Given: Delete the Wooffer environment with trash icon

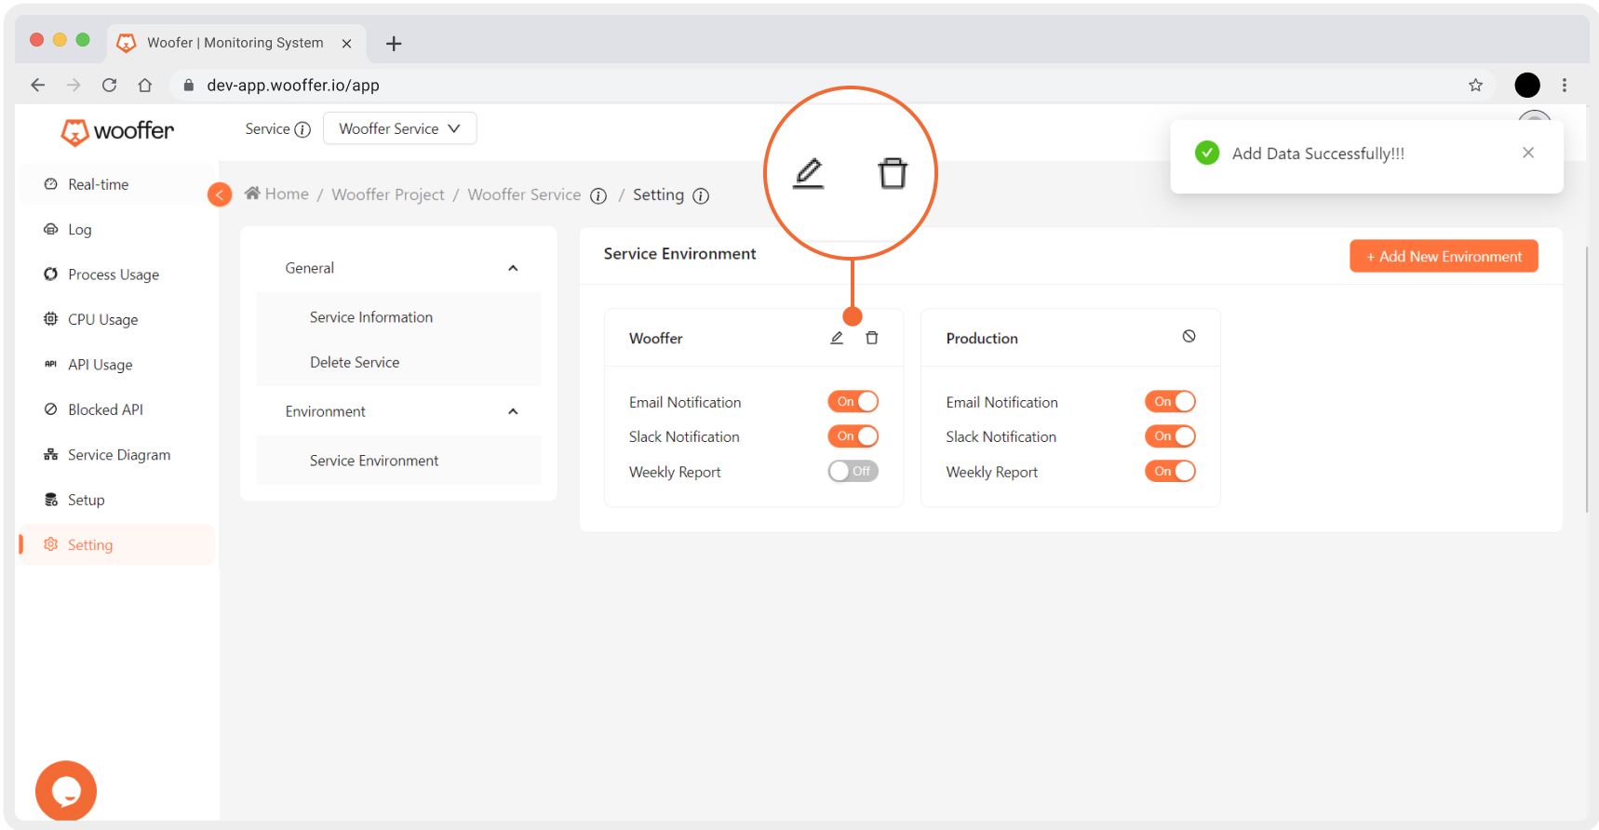Looking at the screenshot, I should coord(872,338).
